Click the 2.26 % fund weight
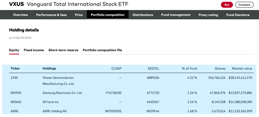Image resolution: width=259 pixels, height=117 pixels. coord(192,93)
